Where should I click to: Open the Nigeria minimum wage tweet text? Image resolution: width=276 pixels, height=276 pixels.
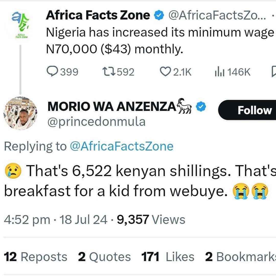pyautogui.click(x=160, y=41)
